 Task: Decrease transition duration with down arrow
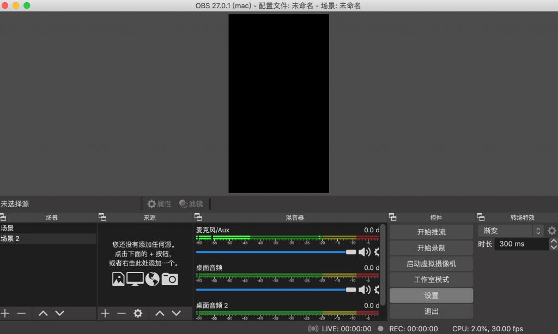(x=554, y=247)
